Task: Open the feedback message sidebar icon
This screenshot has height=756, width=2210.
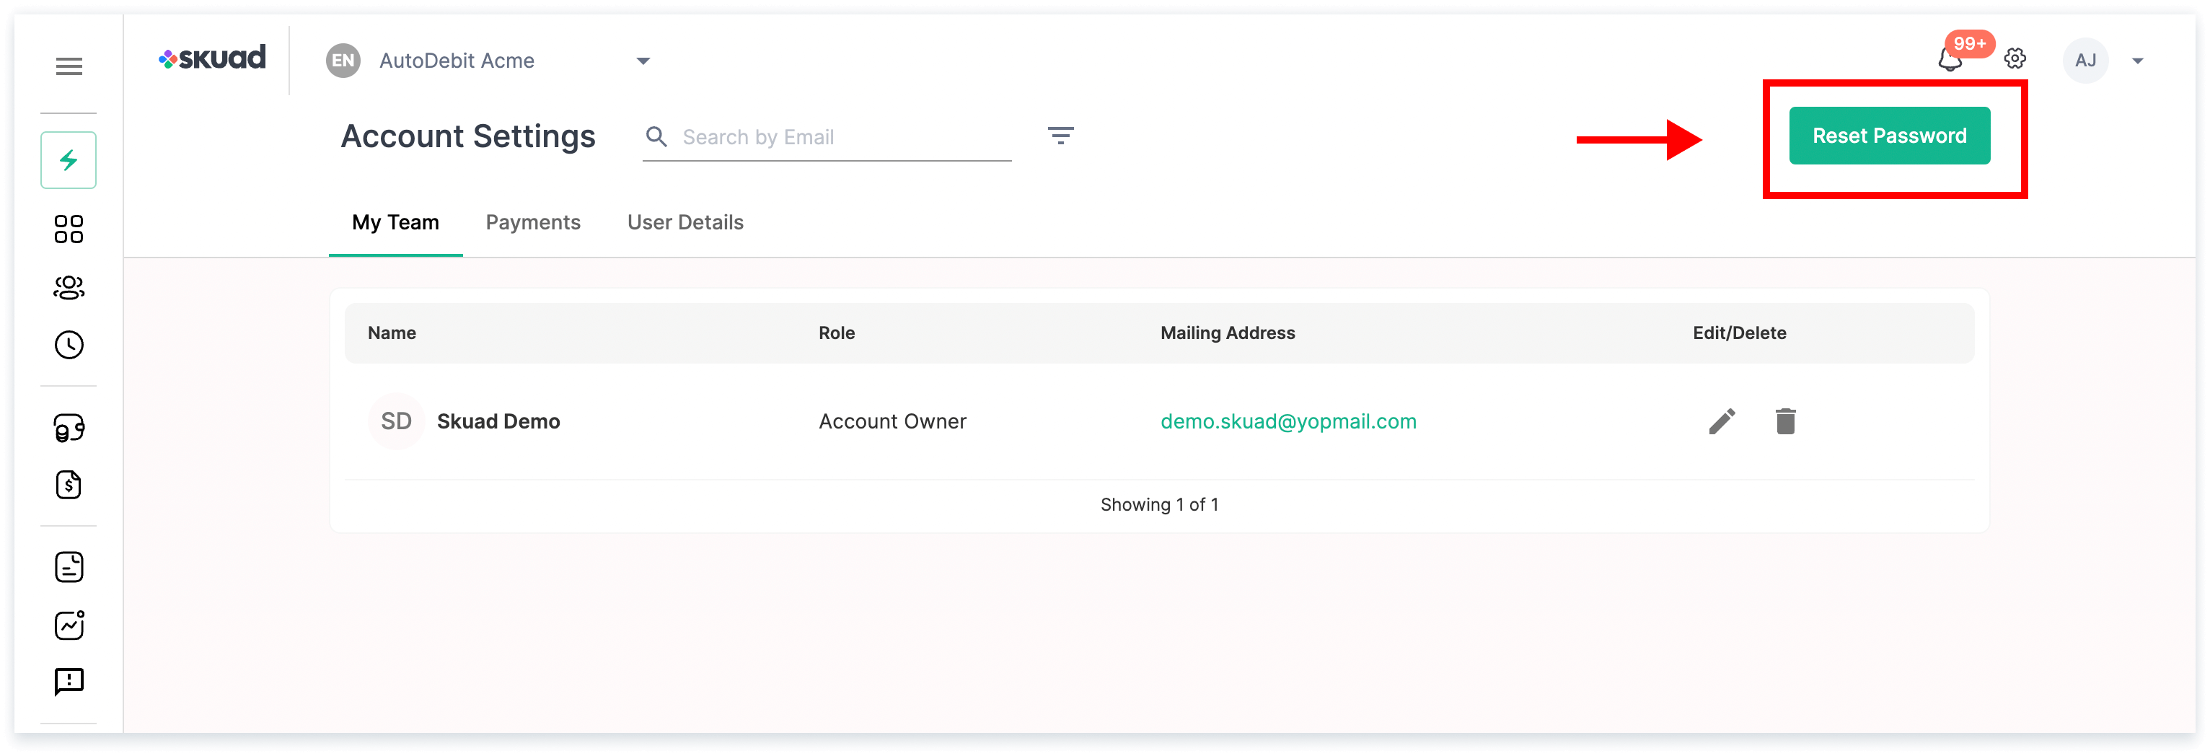Action: click(69, 682)
